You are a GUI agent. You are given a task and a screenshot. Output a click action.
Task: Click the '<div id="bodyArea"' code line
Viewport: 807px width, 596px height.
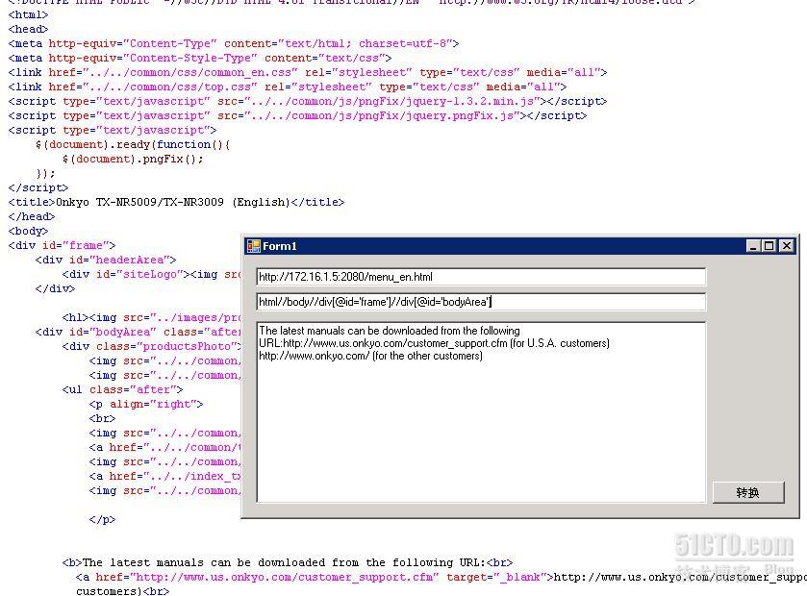138,332
